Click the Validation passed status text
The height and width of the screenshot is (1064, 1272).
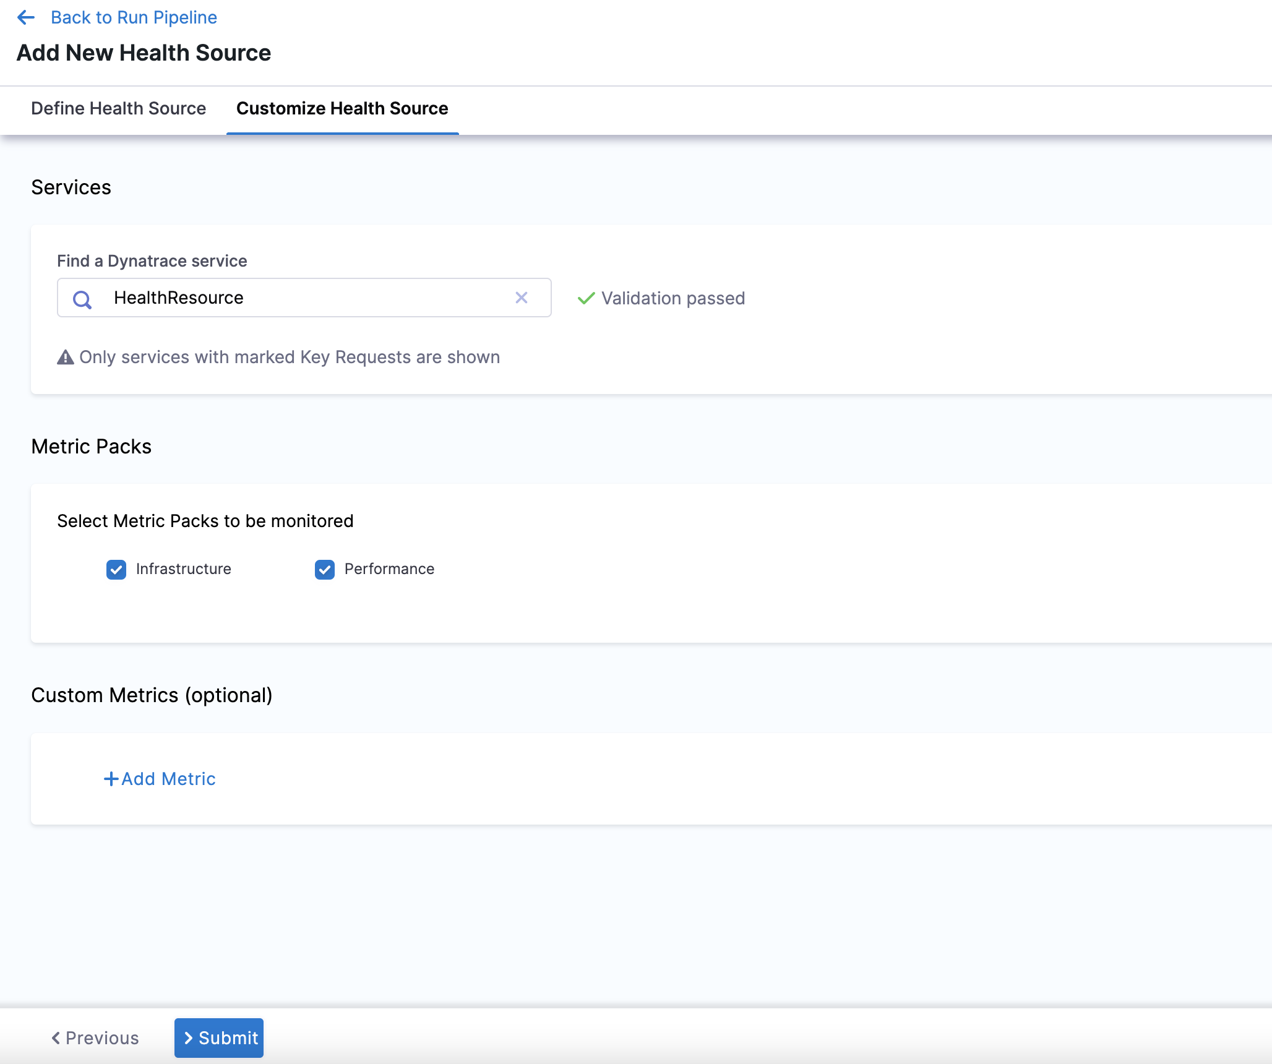[673, 298]
